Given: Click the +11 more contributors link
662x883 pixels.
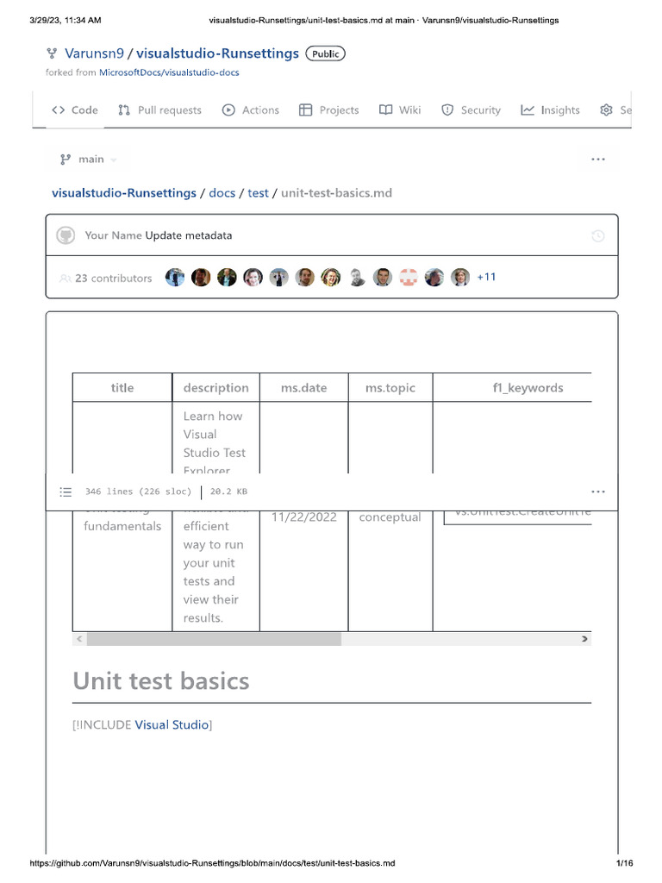Looking at the screenshot, I should (x=486, y=278).
